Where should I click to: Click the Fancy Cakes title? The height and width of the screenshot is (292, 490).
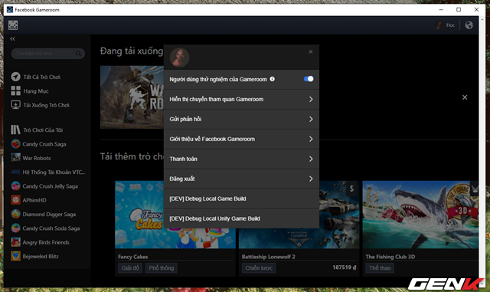click(x=132, y=257)
